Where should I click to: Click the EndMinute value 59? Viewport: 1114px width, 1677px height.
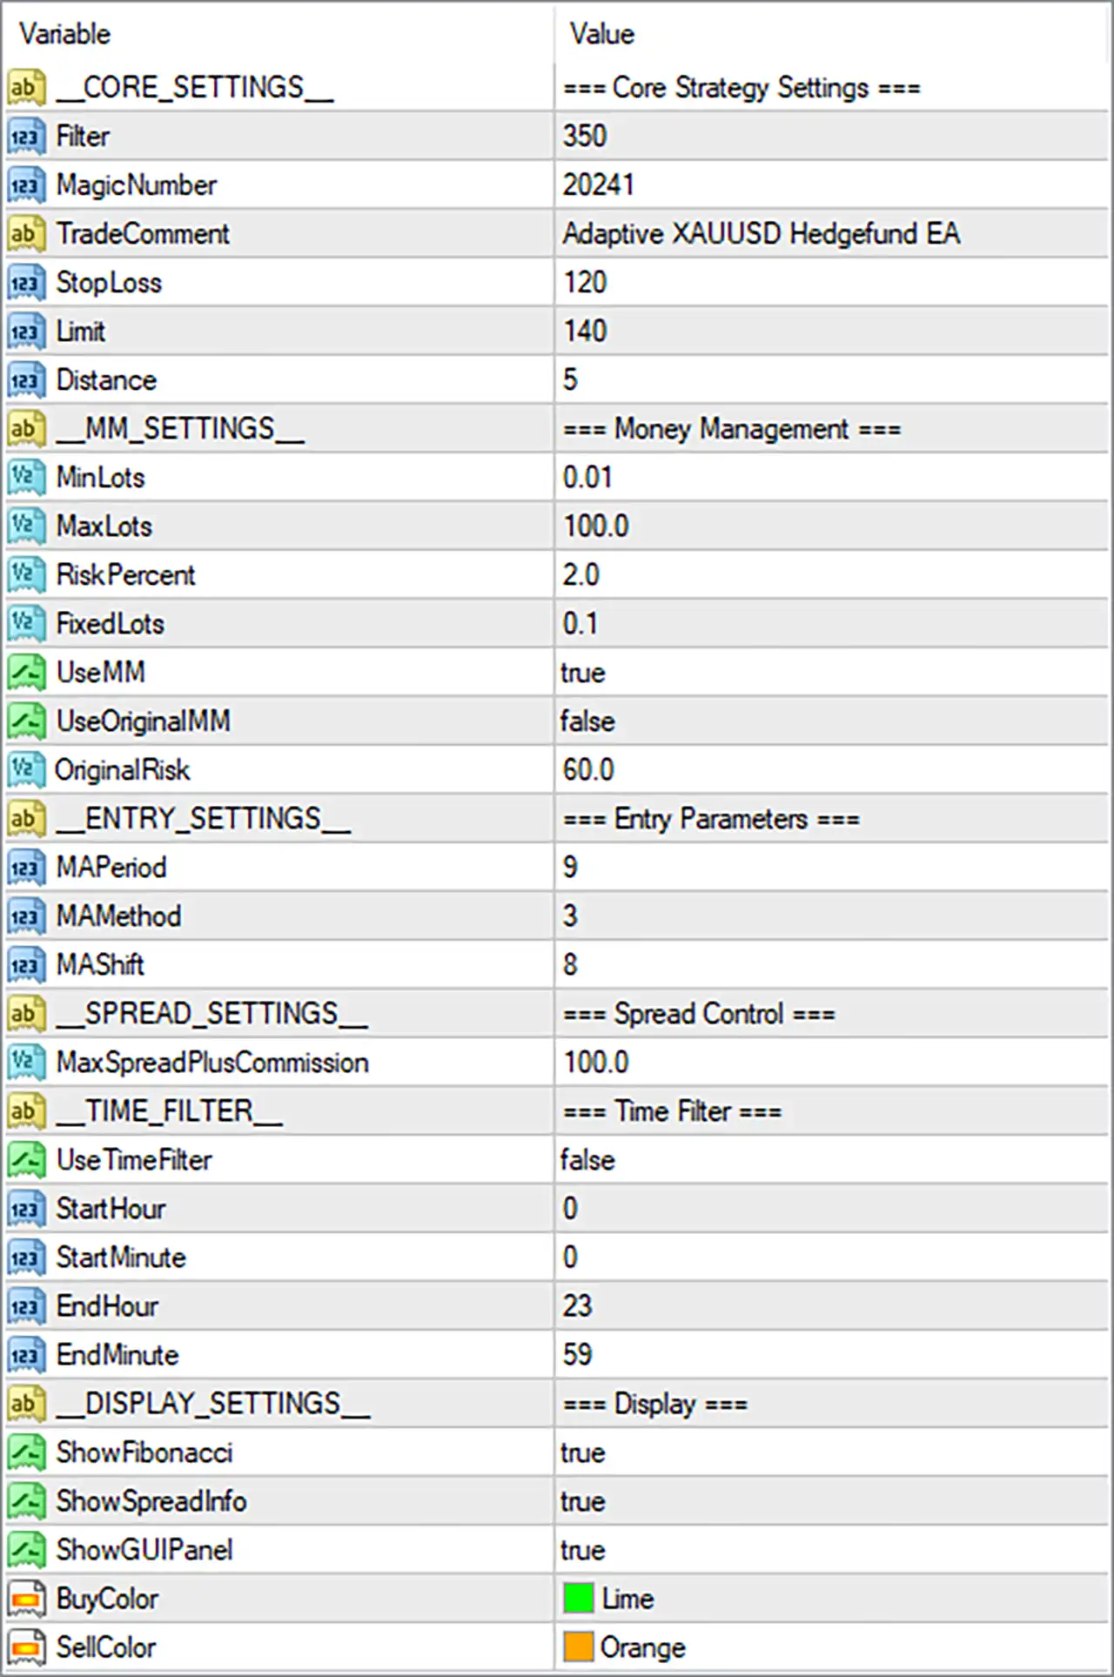[x=577, y=1355]
